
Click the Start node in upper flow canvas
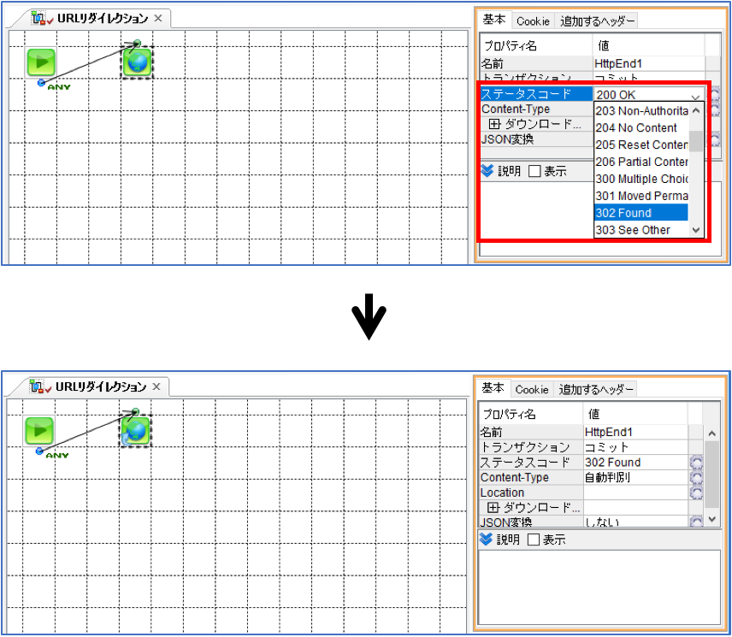click(41, 62)
